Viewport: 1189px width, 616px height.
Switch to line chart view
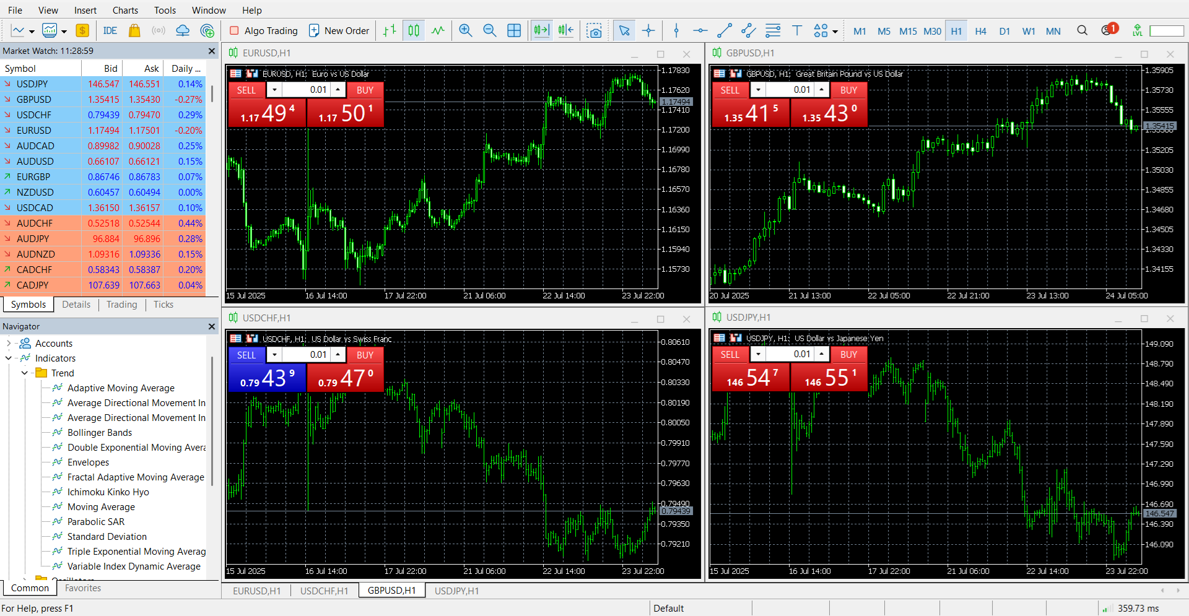(438, 30)
